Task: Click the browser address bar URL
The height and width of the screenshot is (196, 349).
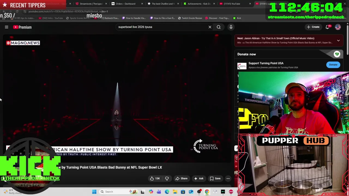Action: pyautogui.click(x=68, y=11)
